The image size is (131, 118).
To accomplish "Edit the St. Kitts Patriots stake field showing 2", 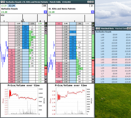I will 92,6.
